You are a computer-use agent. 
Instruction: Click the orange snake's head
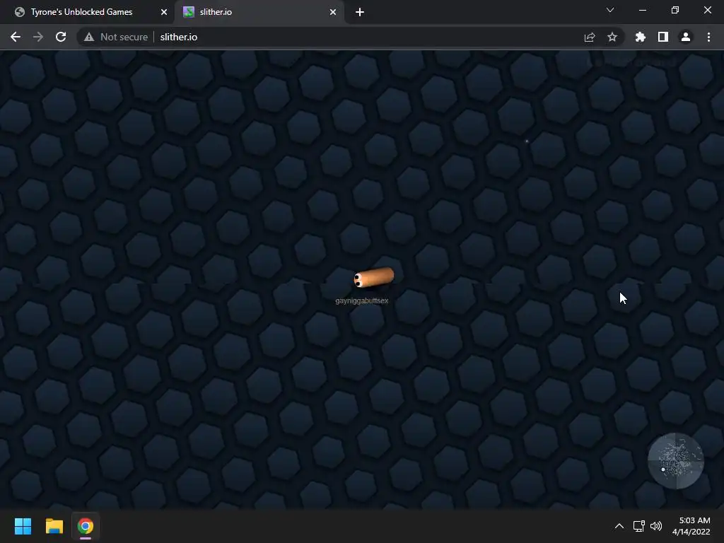[x=360, y=279]
